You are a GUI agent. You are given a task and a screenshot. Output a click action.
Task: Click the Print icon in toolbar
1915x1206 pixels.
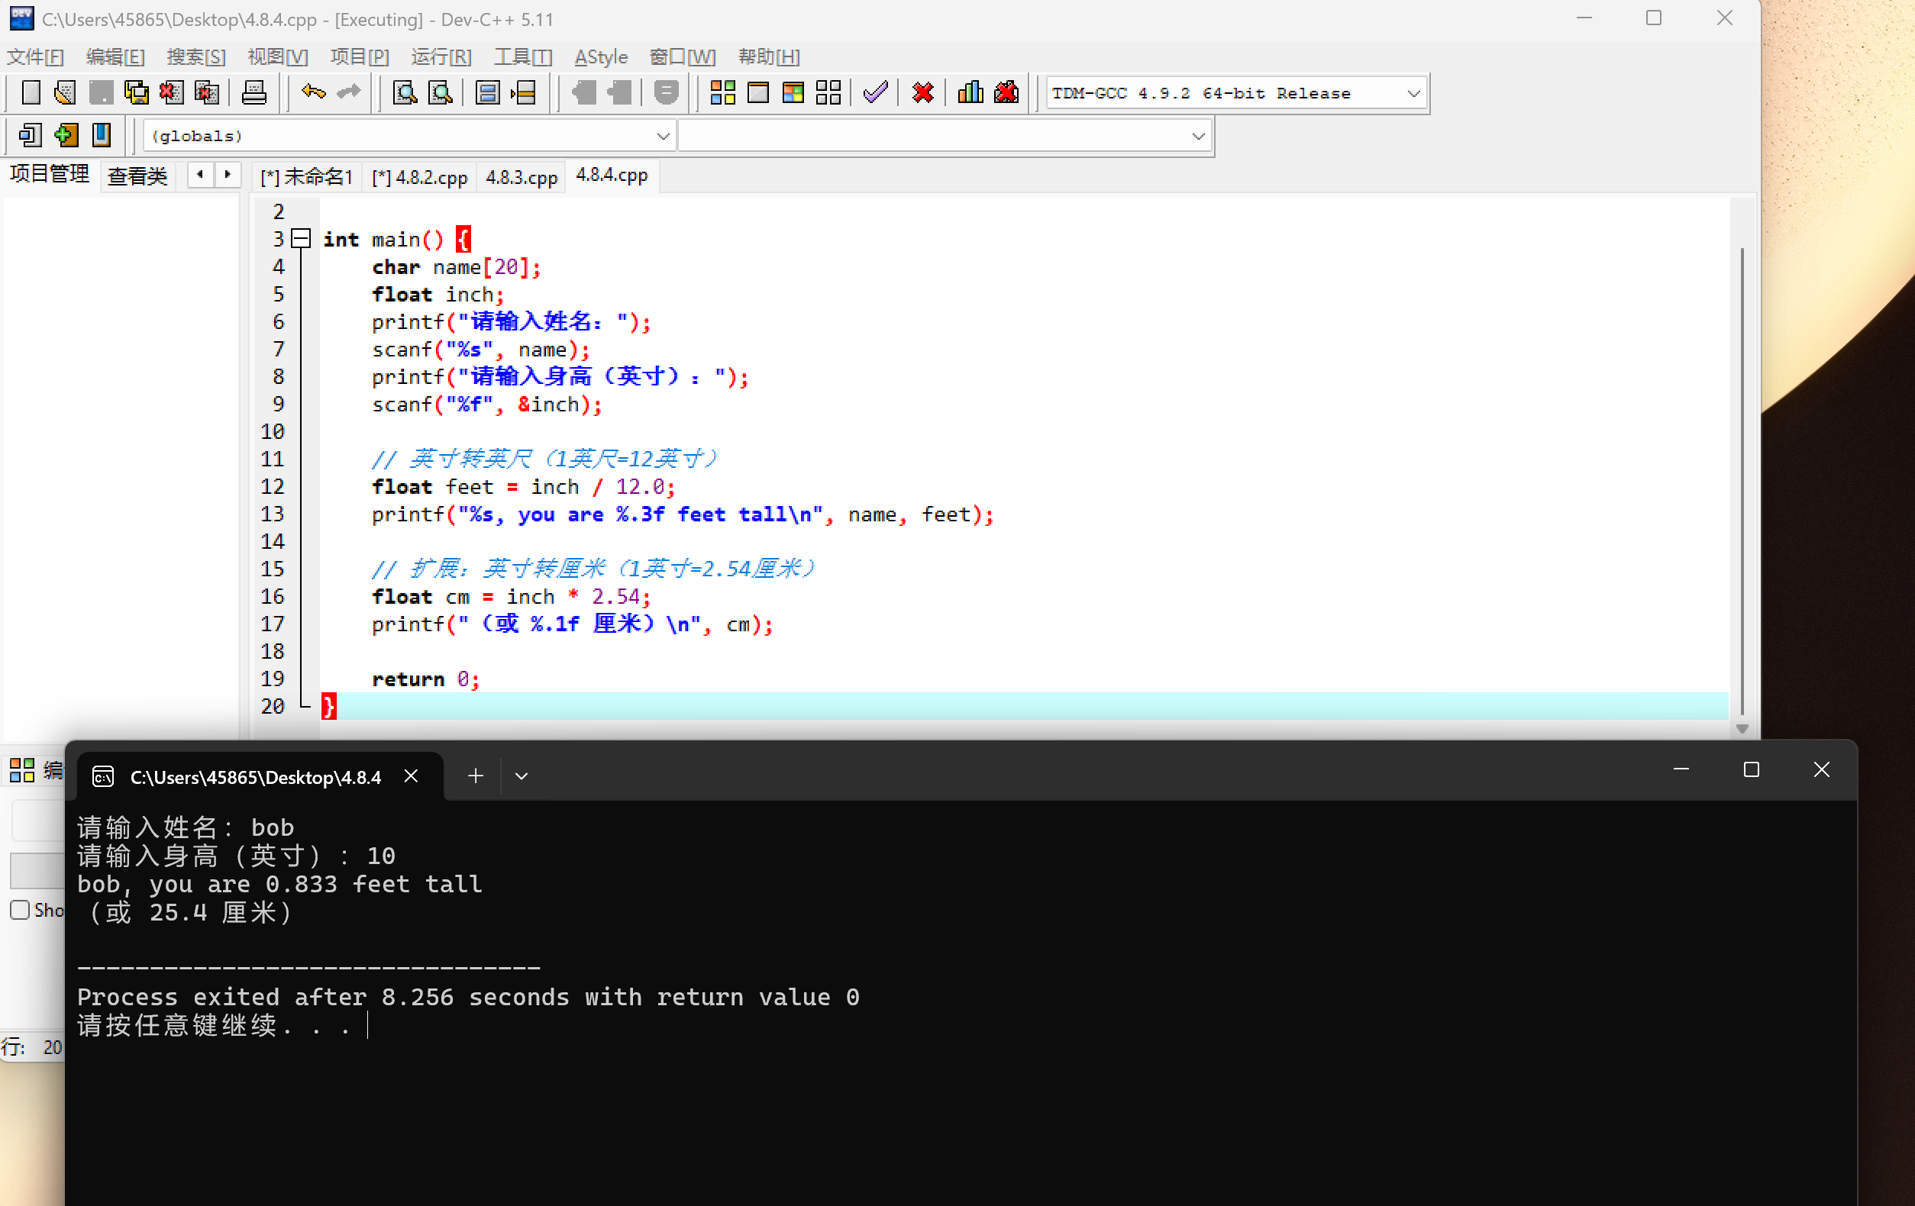tap(254, 93)
